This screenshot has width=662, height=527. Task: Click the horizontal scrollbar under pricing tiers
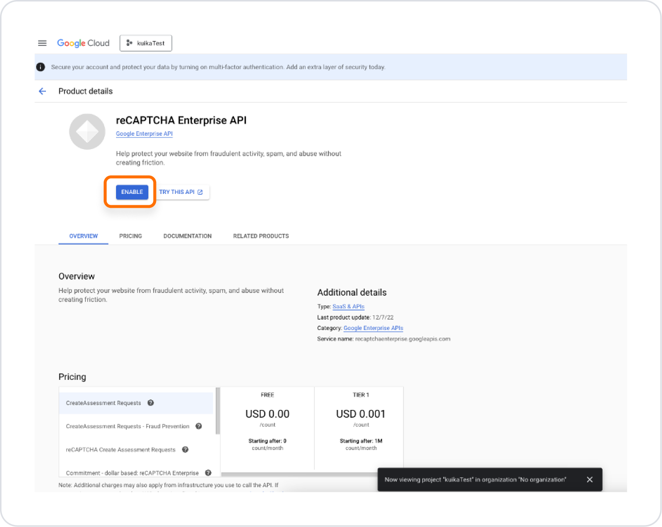(300, 474)
